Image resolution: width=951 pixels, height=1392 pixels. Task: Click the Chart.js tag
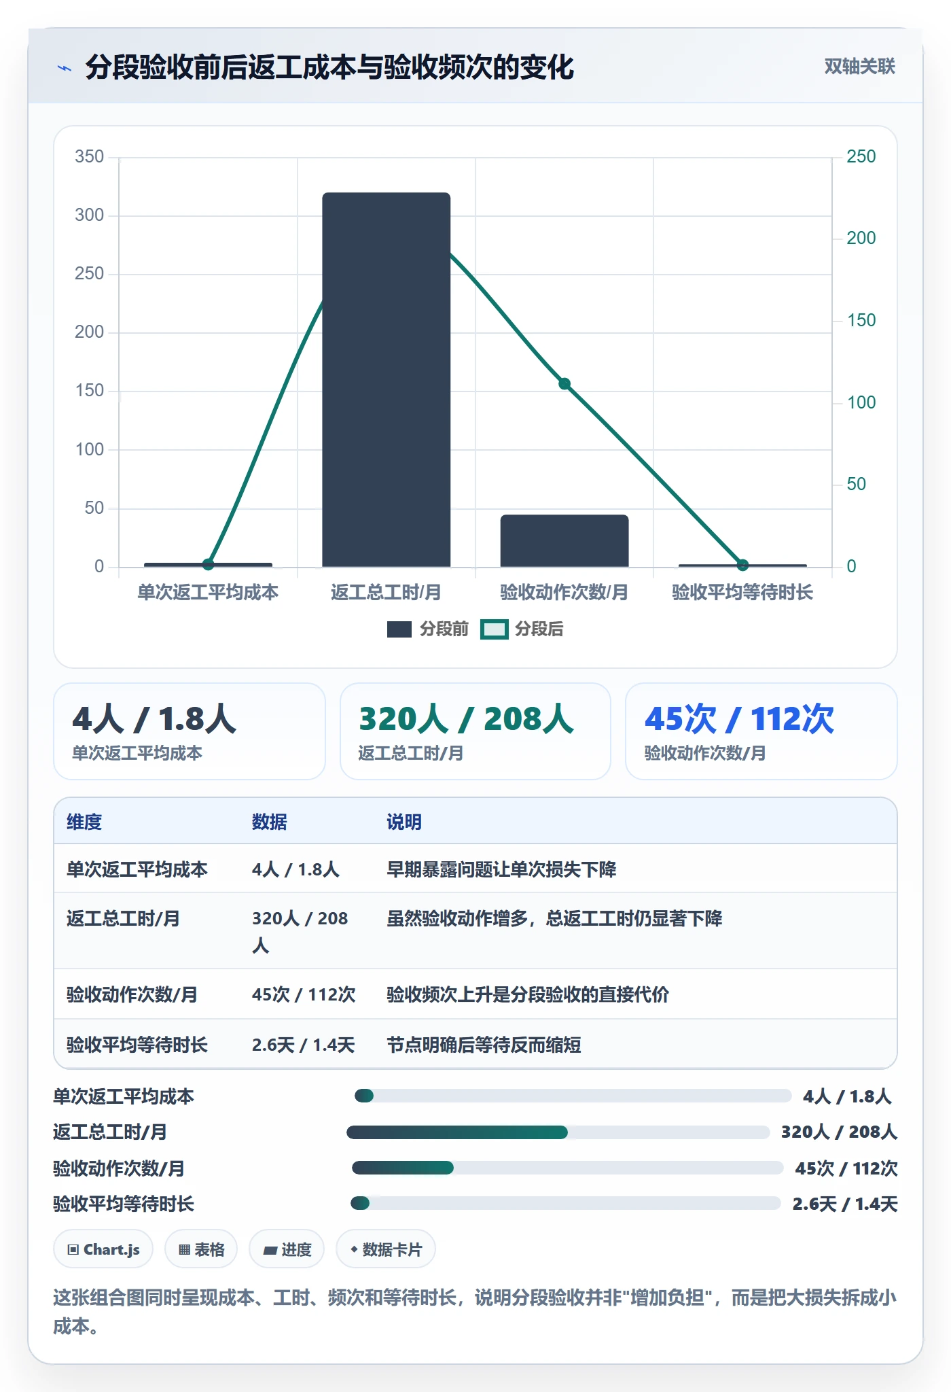[103, 1249]
